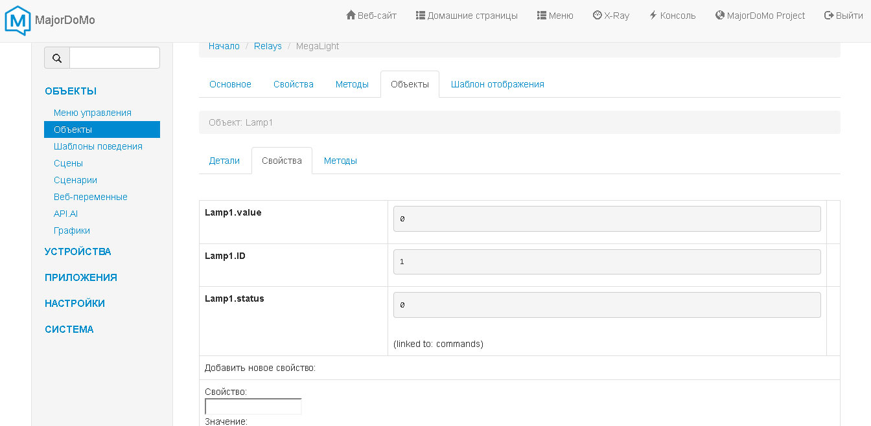Viewport: 871px width, 426px height.
Task: Expand the УСТРОЙСТВА sidebar section
Action: [78, 252]
